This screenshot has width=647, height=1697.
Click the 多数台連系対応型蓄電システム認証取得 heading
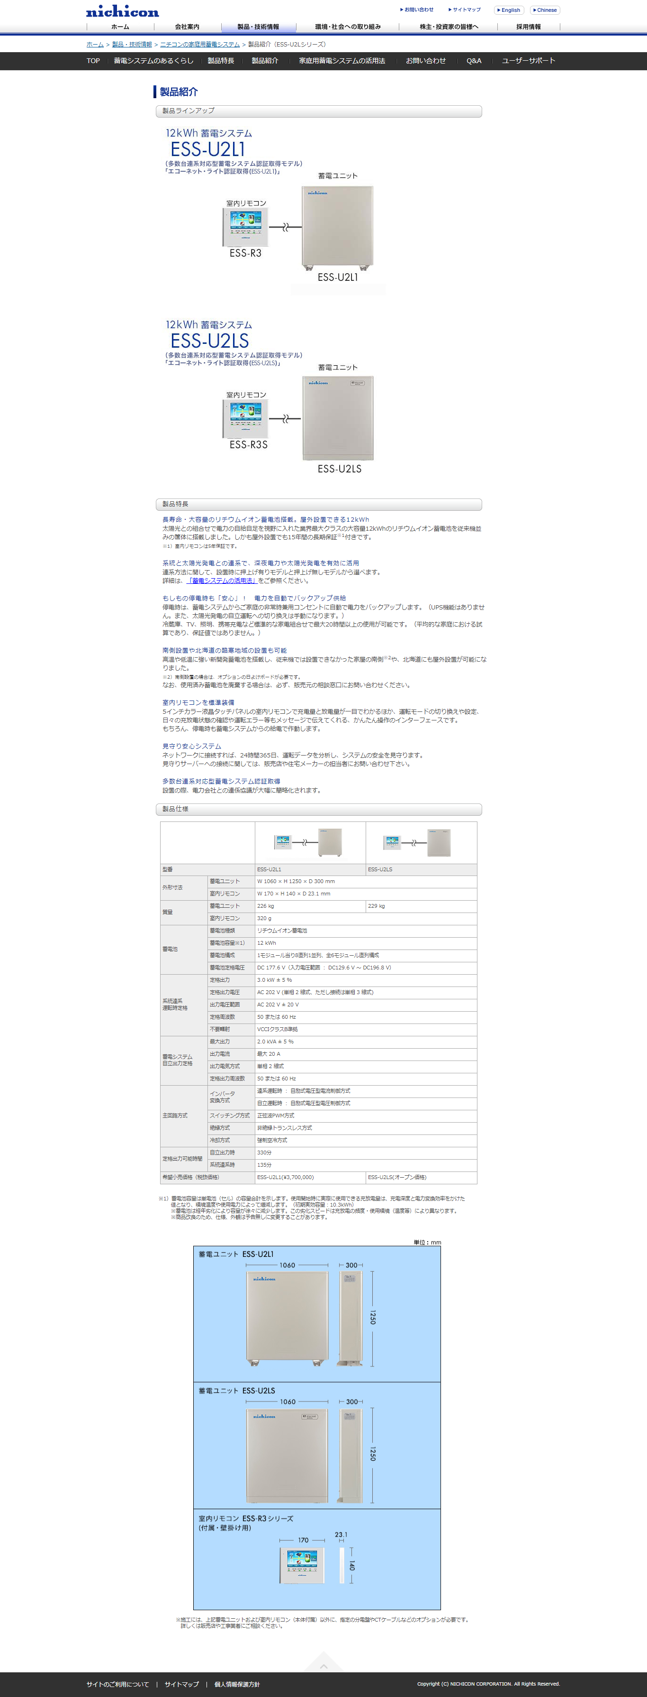[221, 781]
